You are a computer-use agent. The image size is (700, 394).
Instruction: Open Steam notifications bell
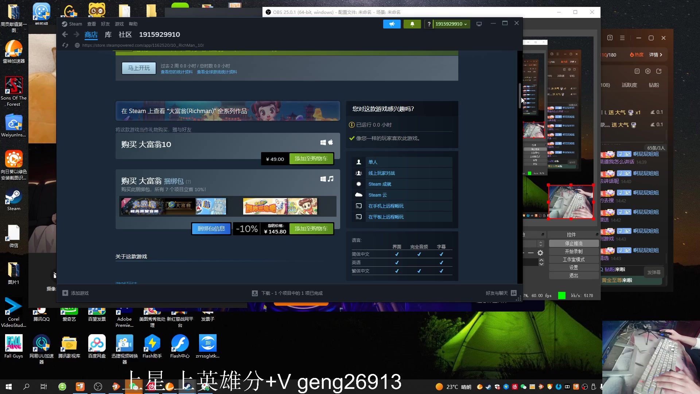[412, 24]
